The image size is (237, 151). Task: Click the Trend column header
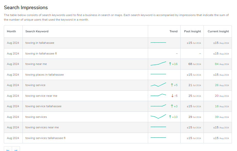click(173, 31)
